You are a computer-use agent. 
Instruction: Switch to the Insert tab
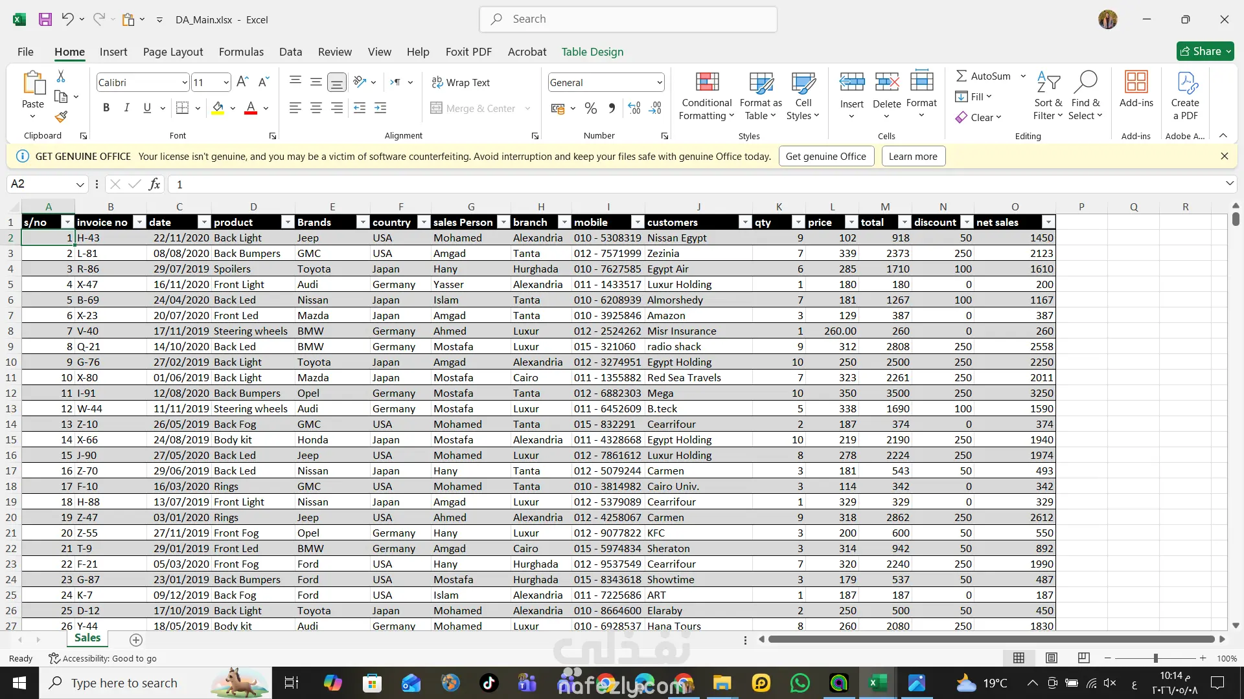113,52
